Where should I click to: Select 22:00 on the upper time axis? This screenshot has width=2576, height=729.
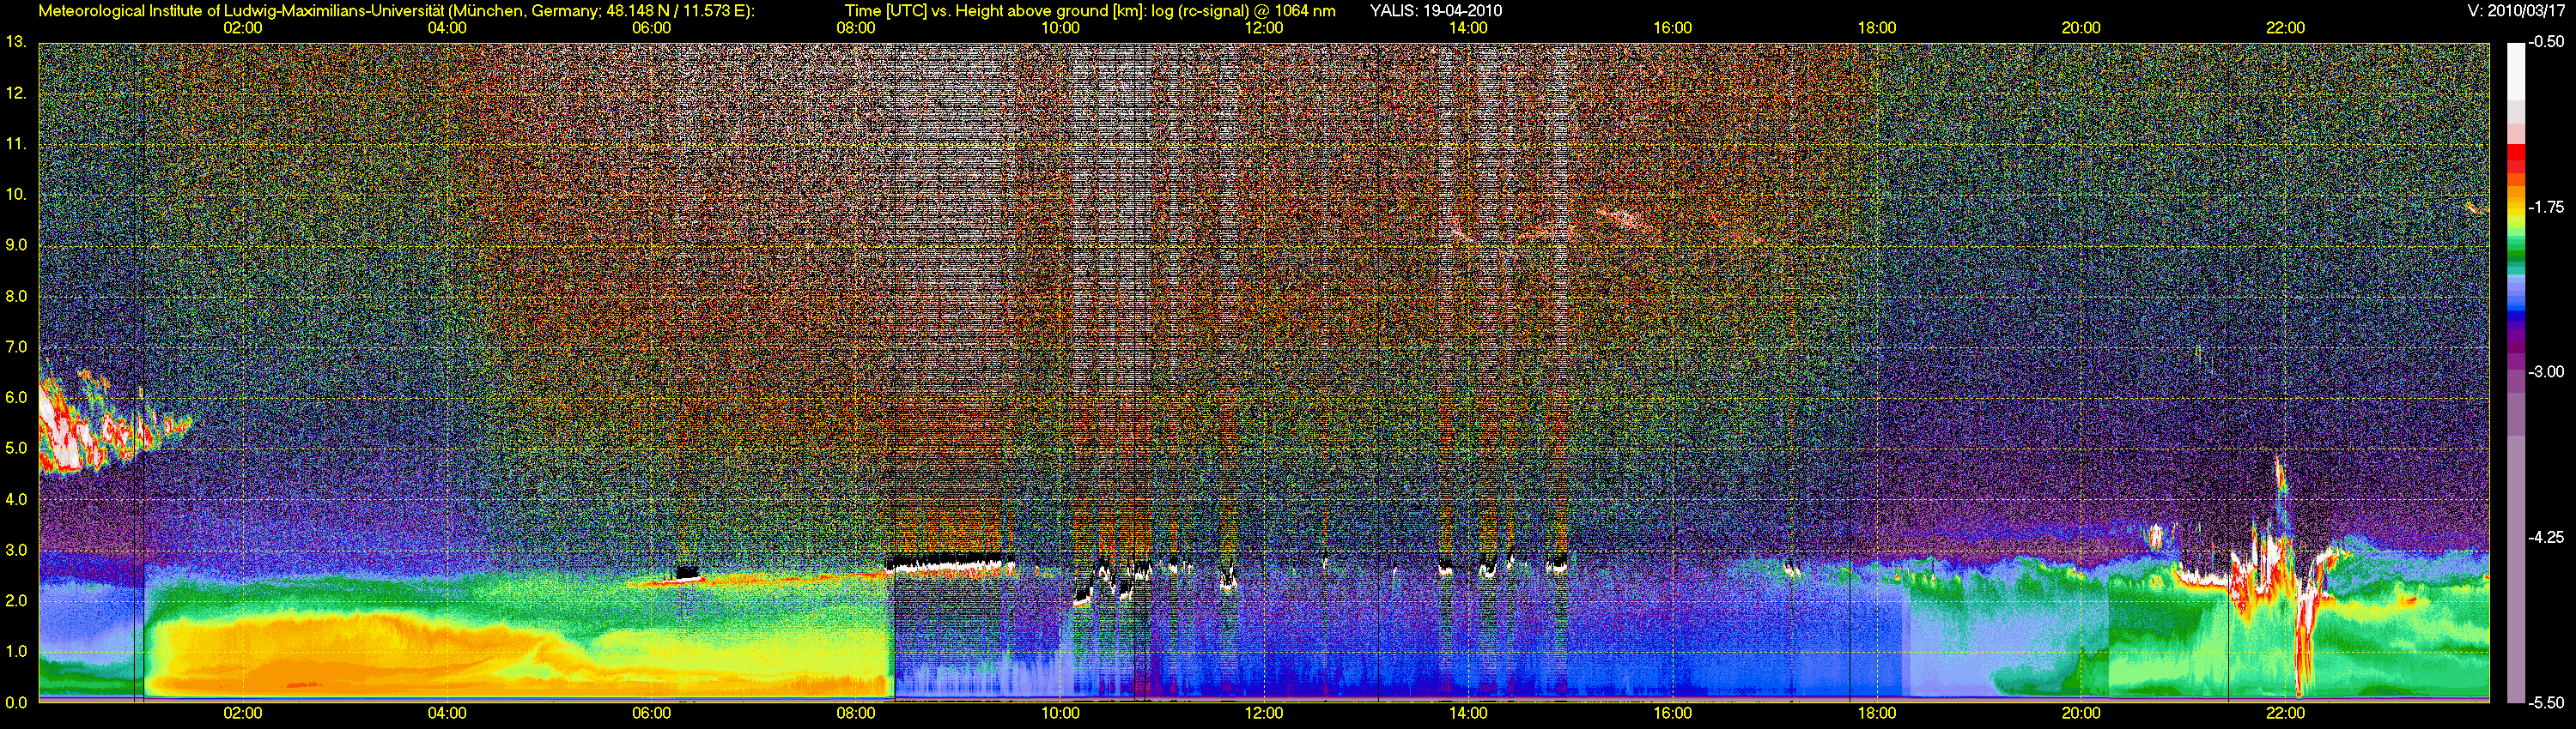click(x=2286, y=28)
